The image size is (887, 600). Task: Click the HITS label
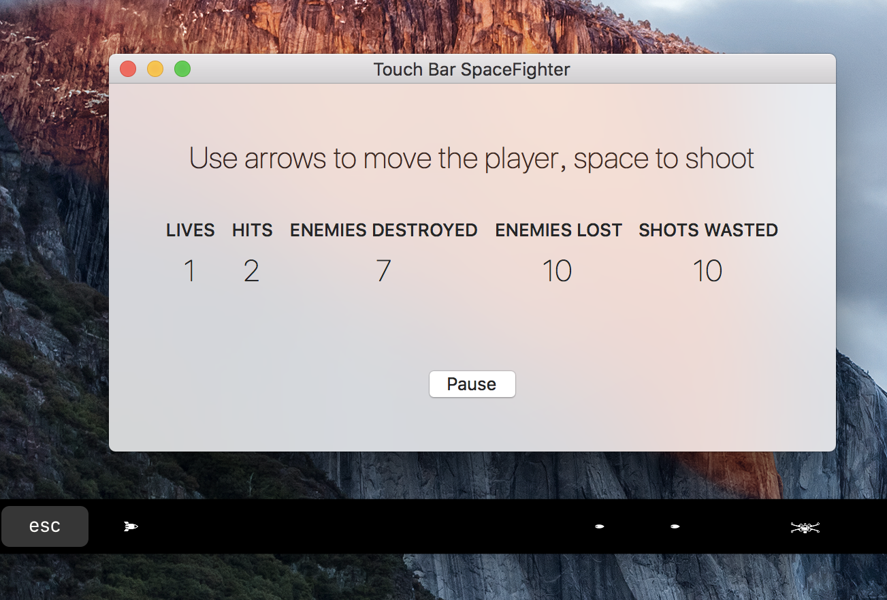click(x=252, y=231)
